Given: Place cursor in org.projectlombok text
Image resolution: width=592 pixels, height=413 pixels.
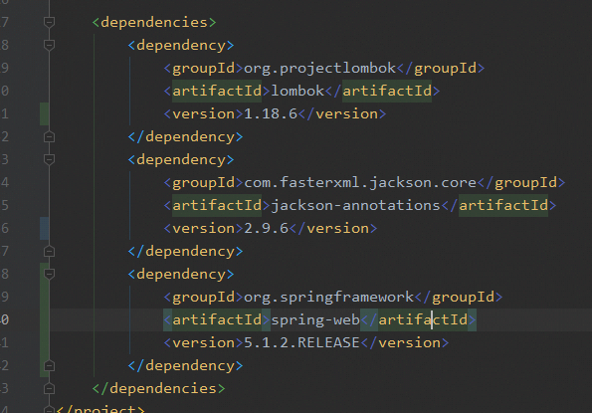Looking at the screenshot, I should (x=319, y=69).
